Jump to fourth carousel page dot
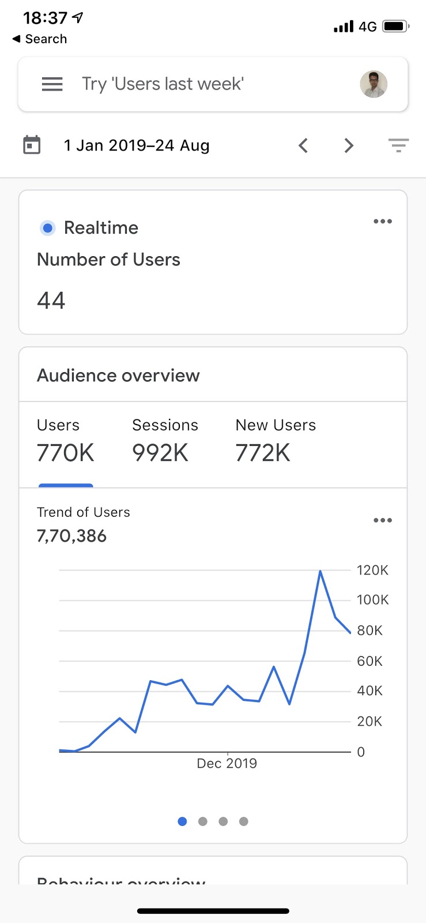426x923 pixels. pyautogui.click(x=244, y=821)
